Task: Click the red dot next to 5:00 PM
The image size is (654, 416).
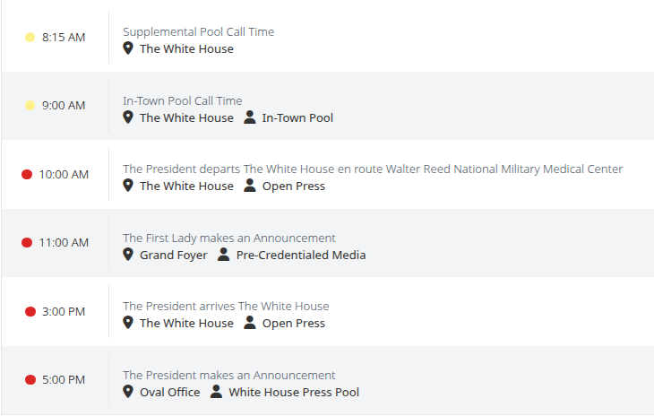Action: click(x=30, y=380)
